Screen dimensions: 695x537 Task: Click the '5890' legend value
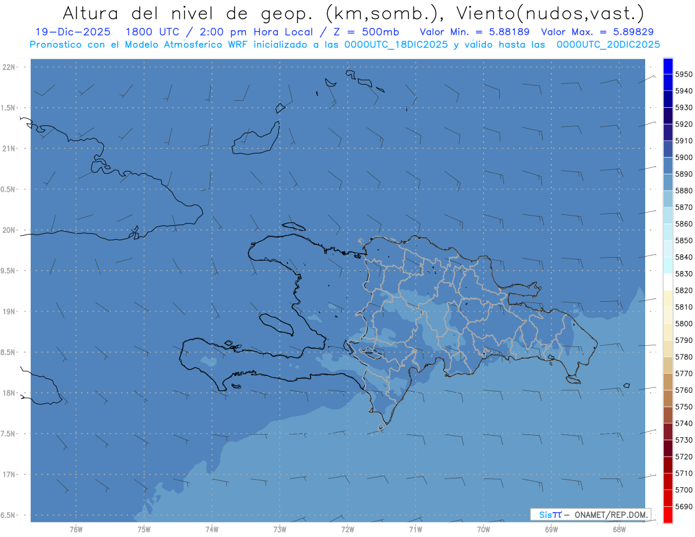pyautogui.click(x=683, y=174)
